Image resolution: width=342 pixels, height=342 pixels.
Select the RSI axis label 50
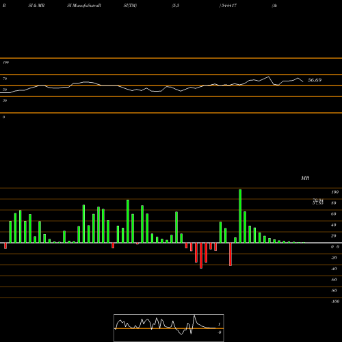tap(5, 90)
